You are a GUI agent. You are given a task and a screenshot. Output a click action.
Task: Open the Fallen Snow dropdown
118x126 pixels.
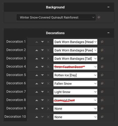(75, 84)
